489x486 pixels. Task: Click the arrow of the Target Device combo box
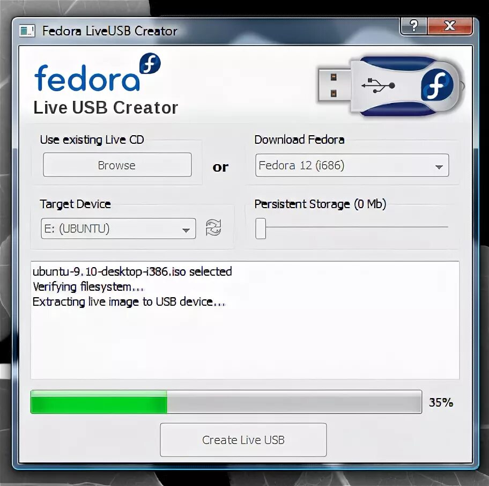pos(186,231)
